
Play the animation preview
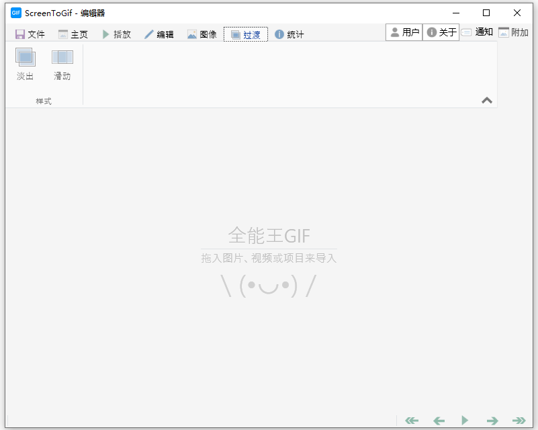tap(465, 421)
